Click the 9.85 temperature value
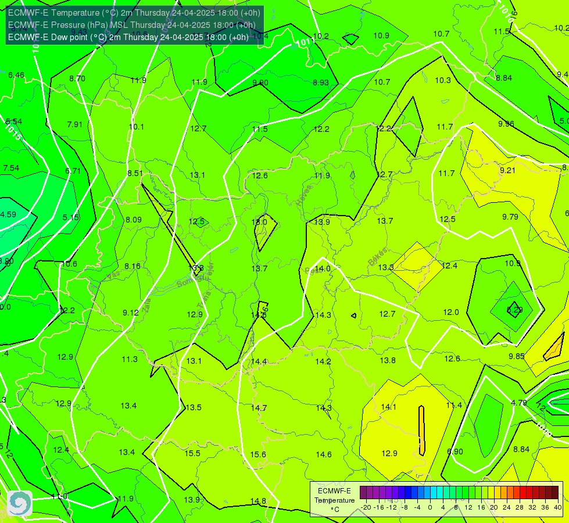 (x=516, y=356)
